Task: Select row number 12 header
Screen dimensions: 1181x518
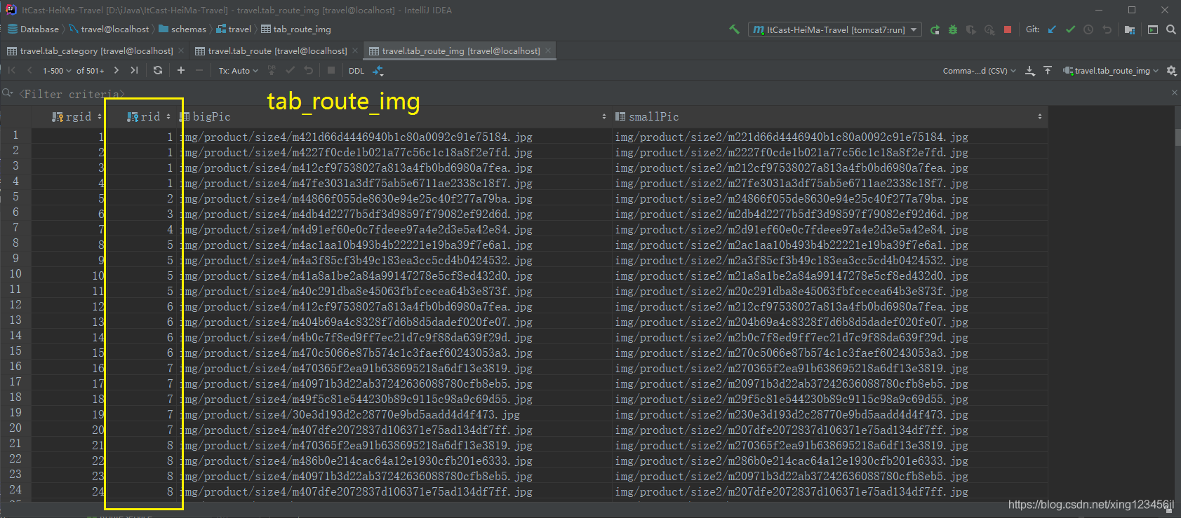Action: coord(15,305)
